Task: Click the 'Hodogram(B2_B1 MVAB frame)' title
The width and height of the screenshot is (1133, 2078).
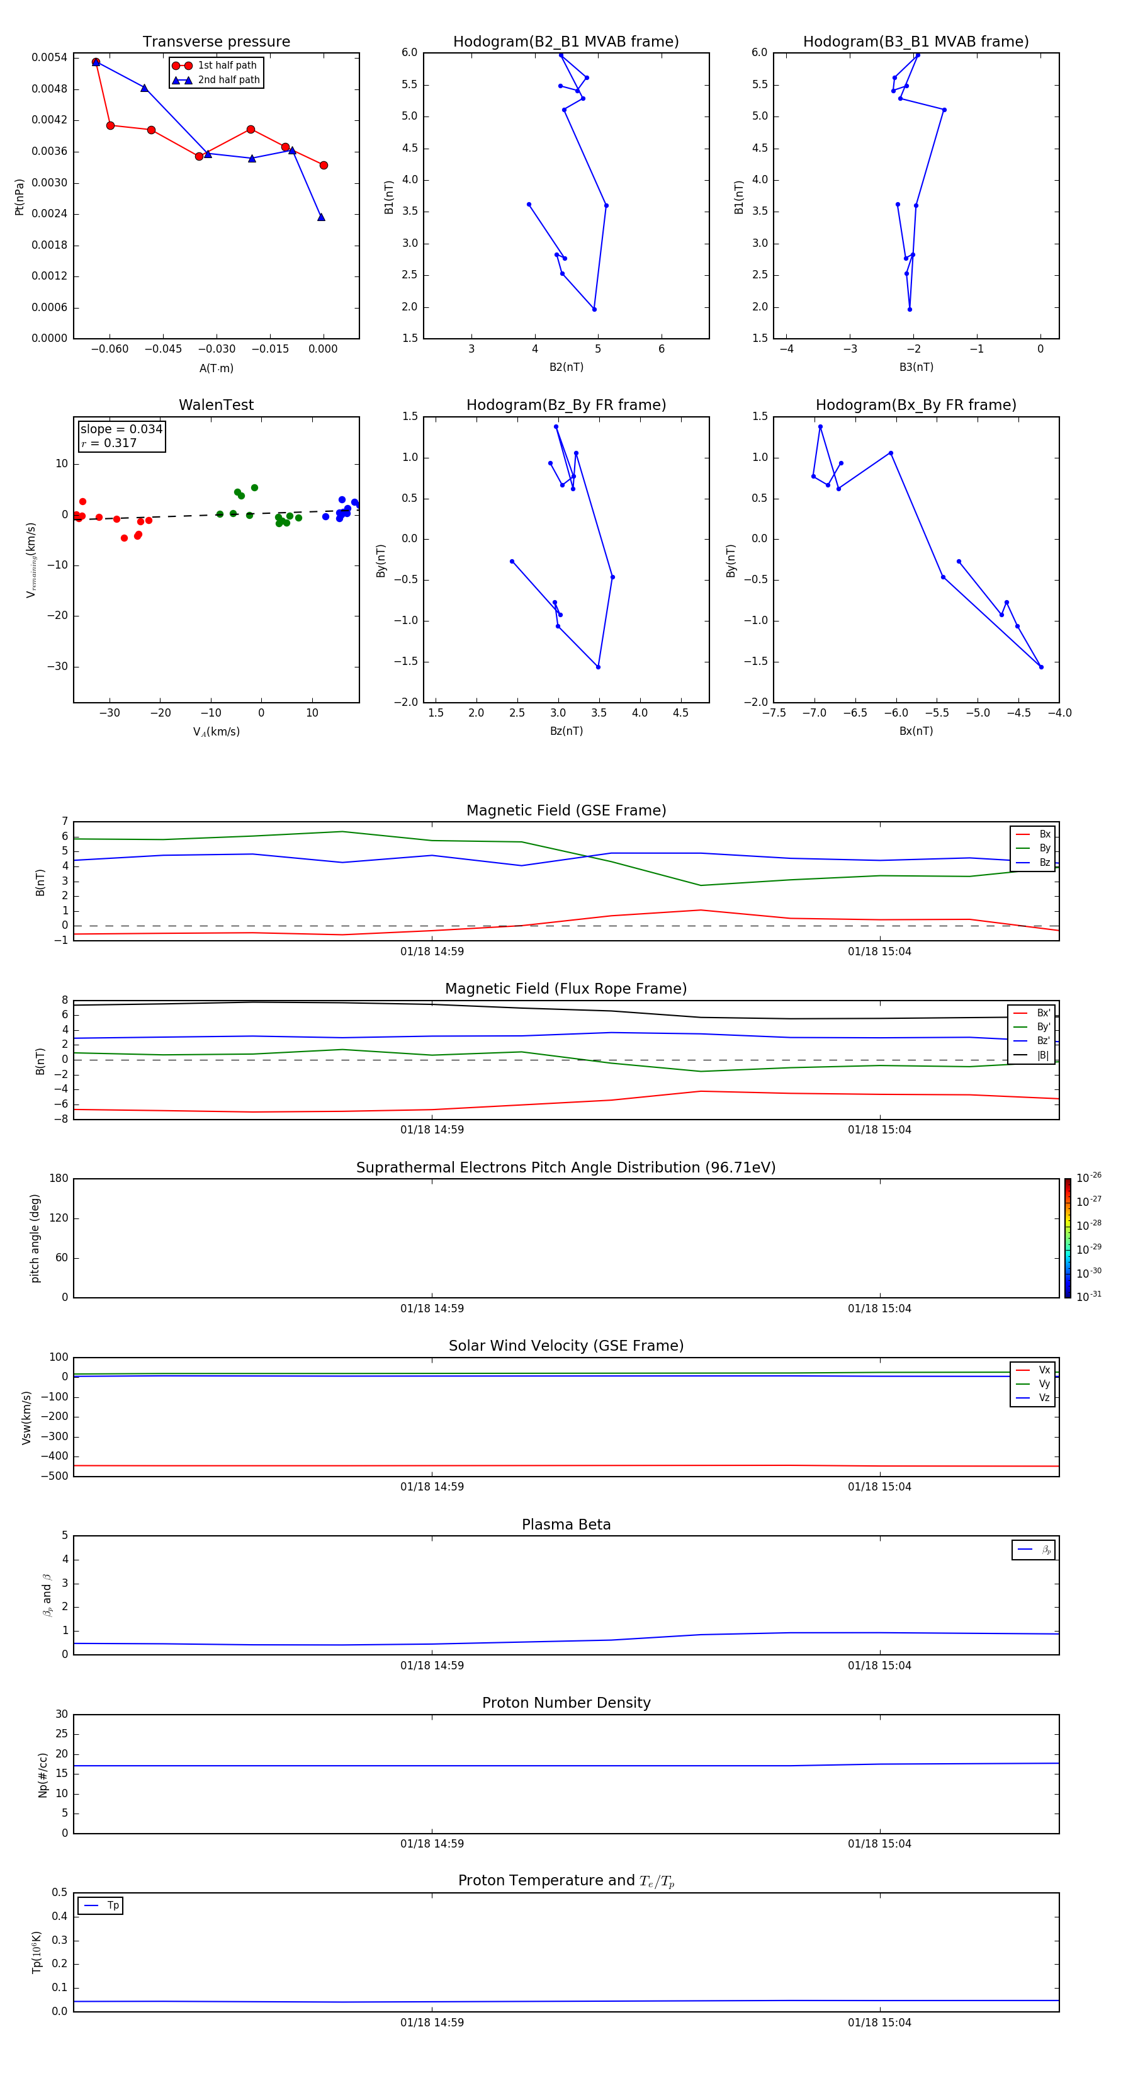Action: 566,42
